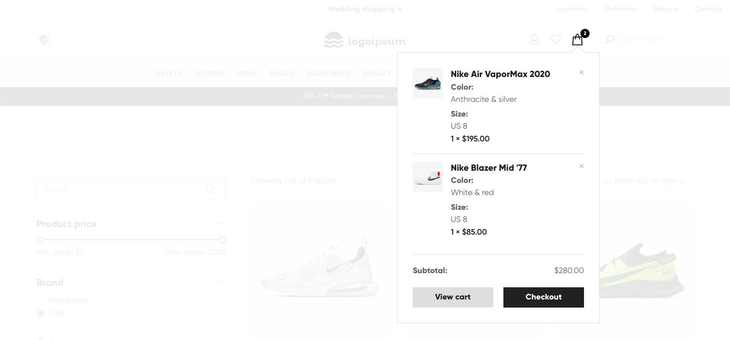Open the user account icon
This screenshot has width=730, height=340.
click(x=534, y=39)
